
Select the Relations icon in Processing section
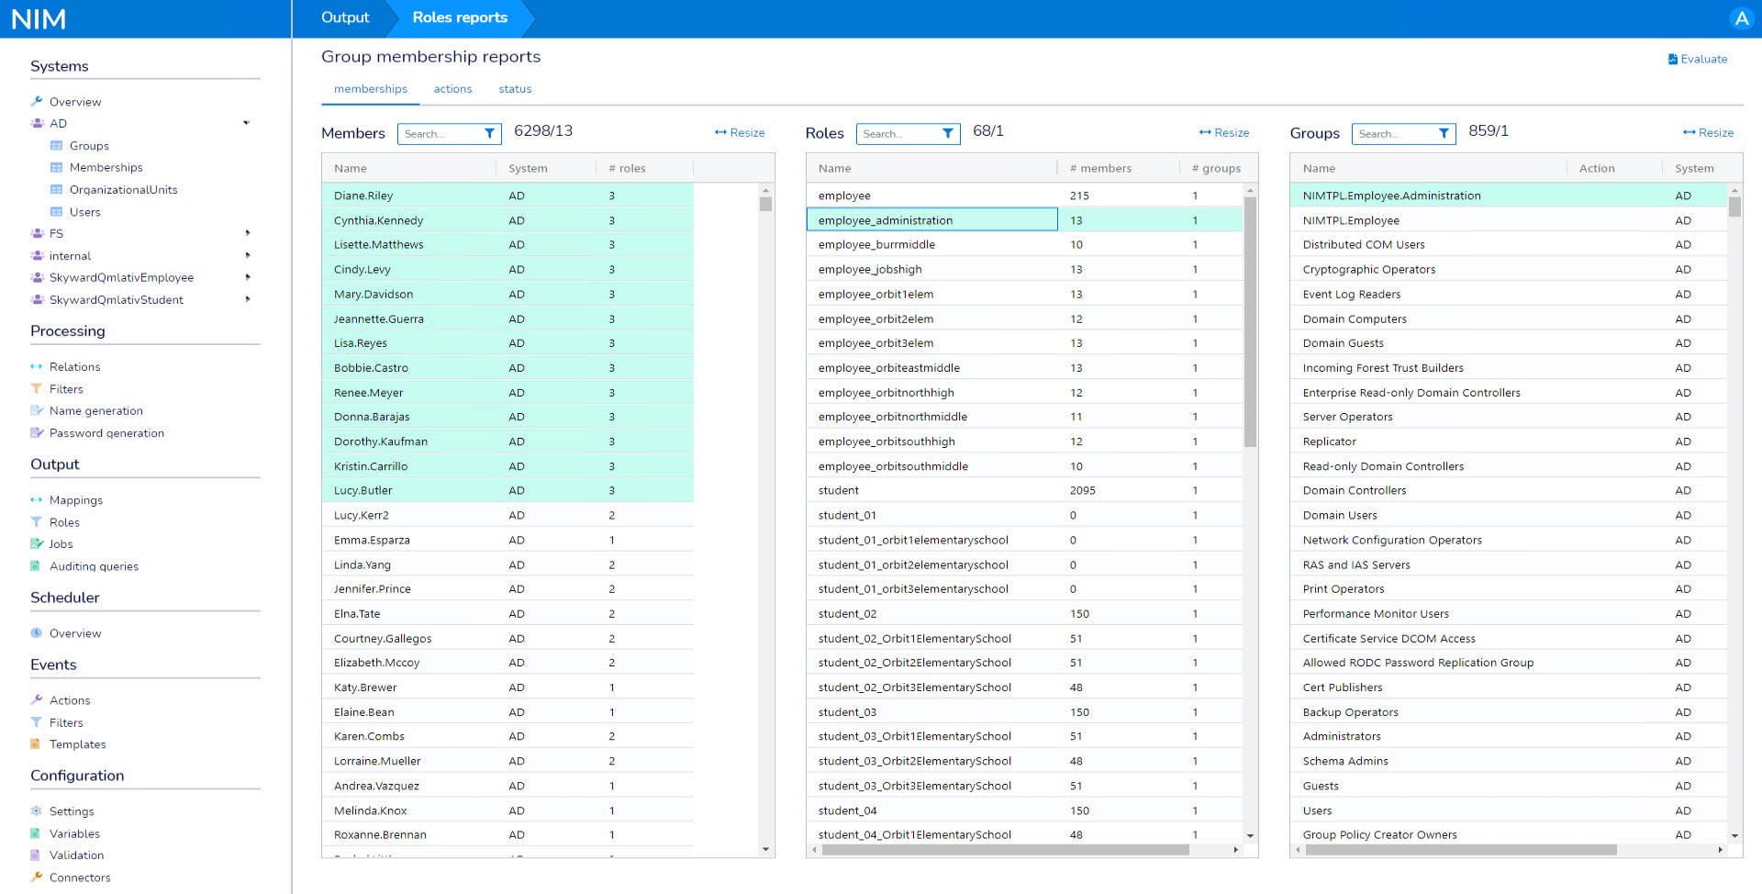[x=37, y=366]
